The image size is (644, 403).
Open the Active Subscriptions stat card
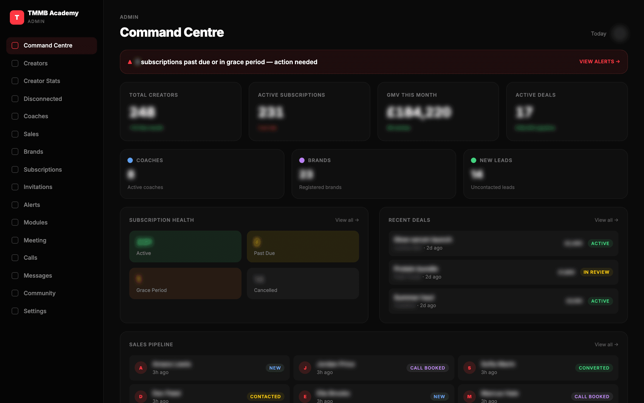point(309,111)
